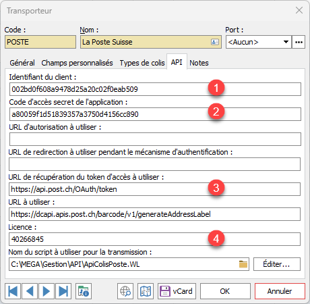
Task: Go to the next transporter record
Action: pyautogui.click(x=46, y=291)
